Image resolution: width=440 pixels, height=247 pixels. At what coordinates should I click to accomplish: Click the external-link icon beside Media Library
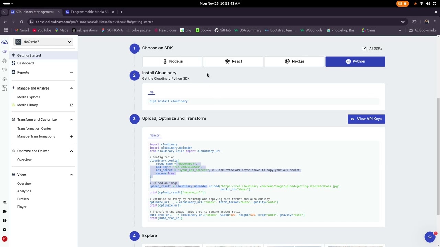(71, 105)
